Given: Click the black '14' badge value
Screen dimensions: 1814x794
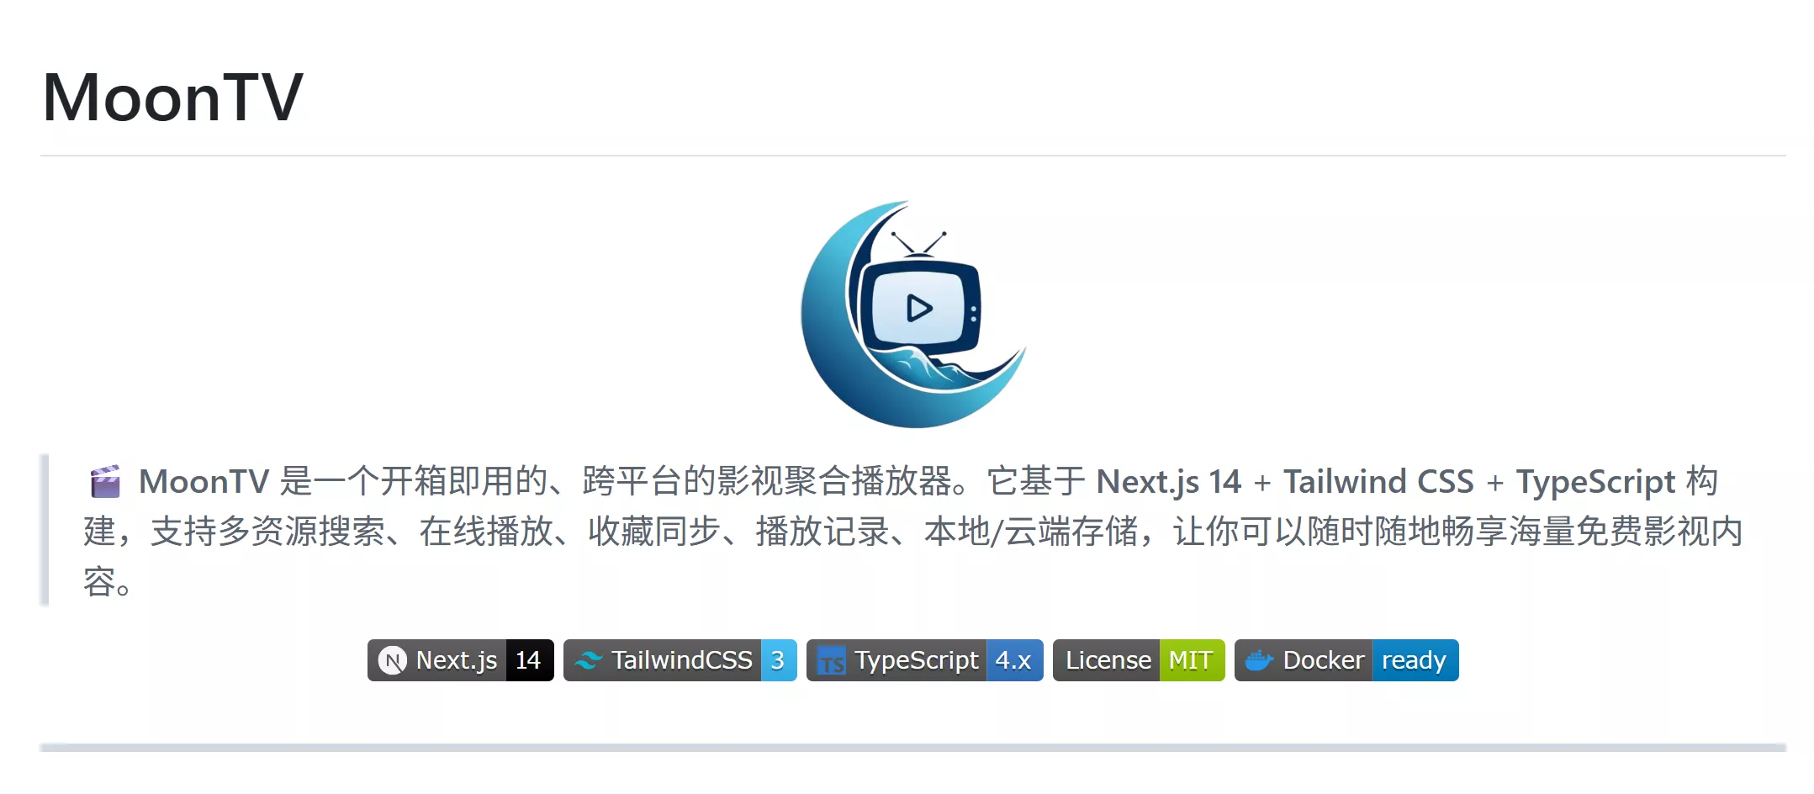Looking at the screenshot, I should 529,660.
